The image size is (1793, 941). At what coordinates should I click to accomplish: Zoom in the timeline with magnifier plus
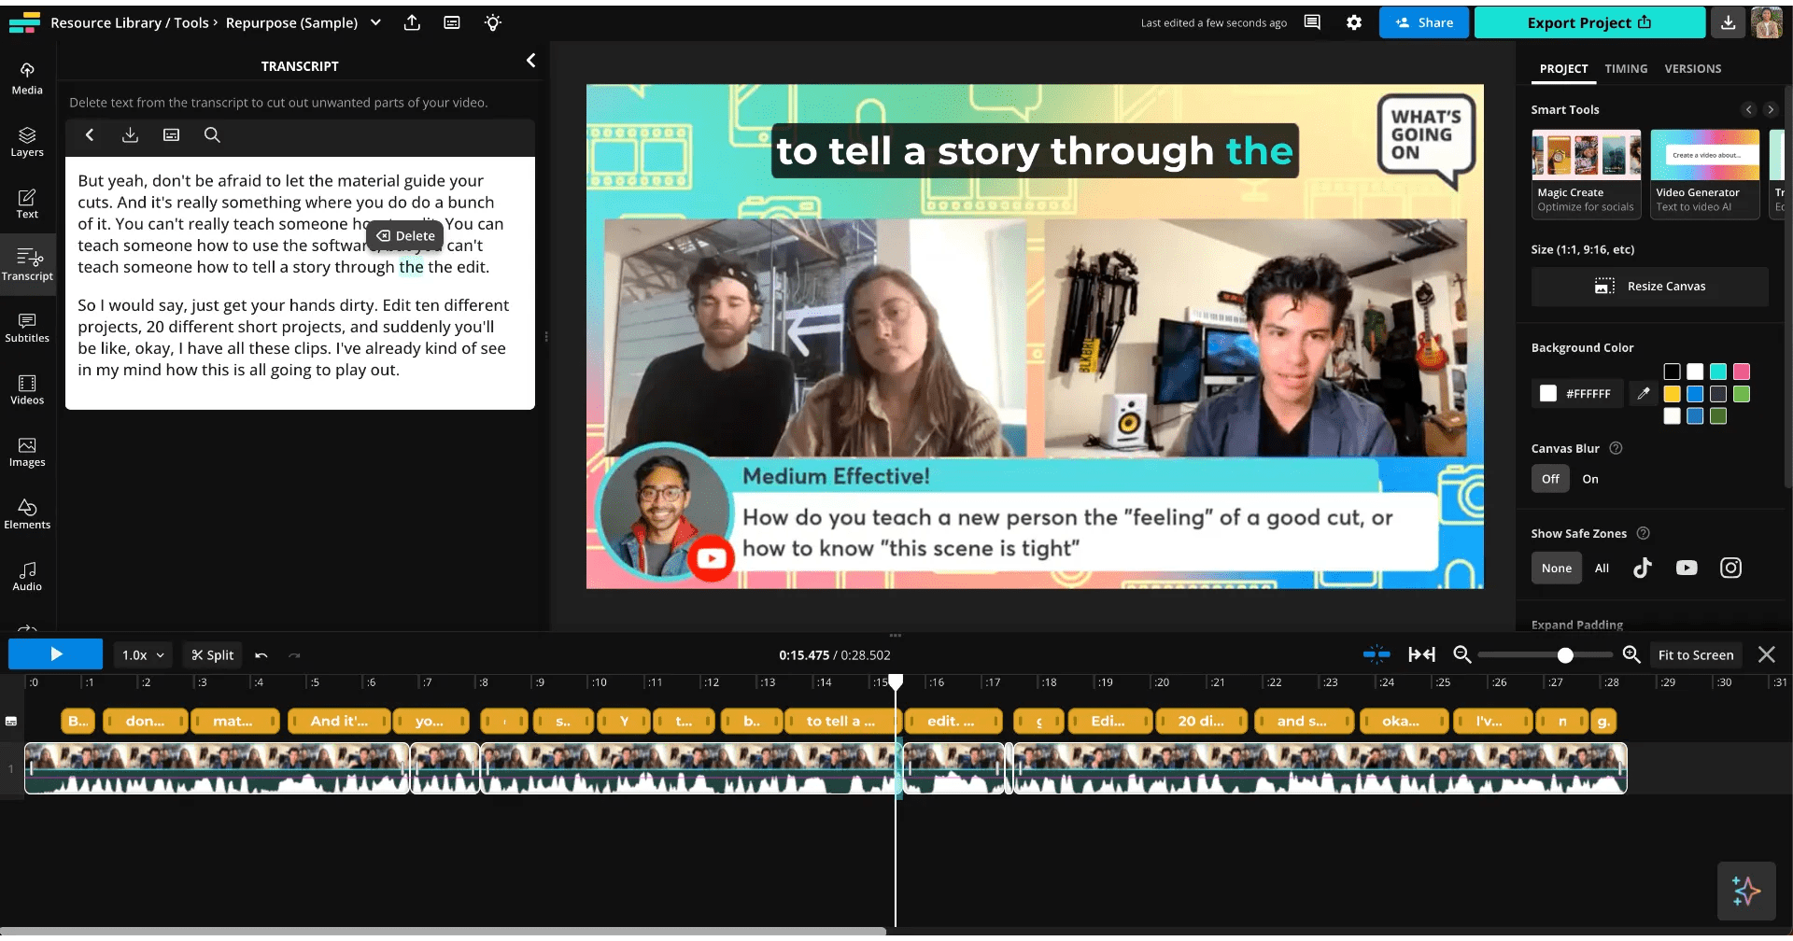tap(1631, 655)
